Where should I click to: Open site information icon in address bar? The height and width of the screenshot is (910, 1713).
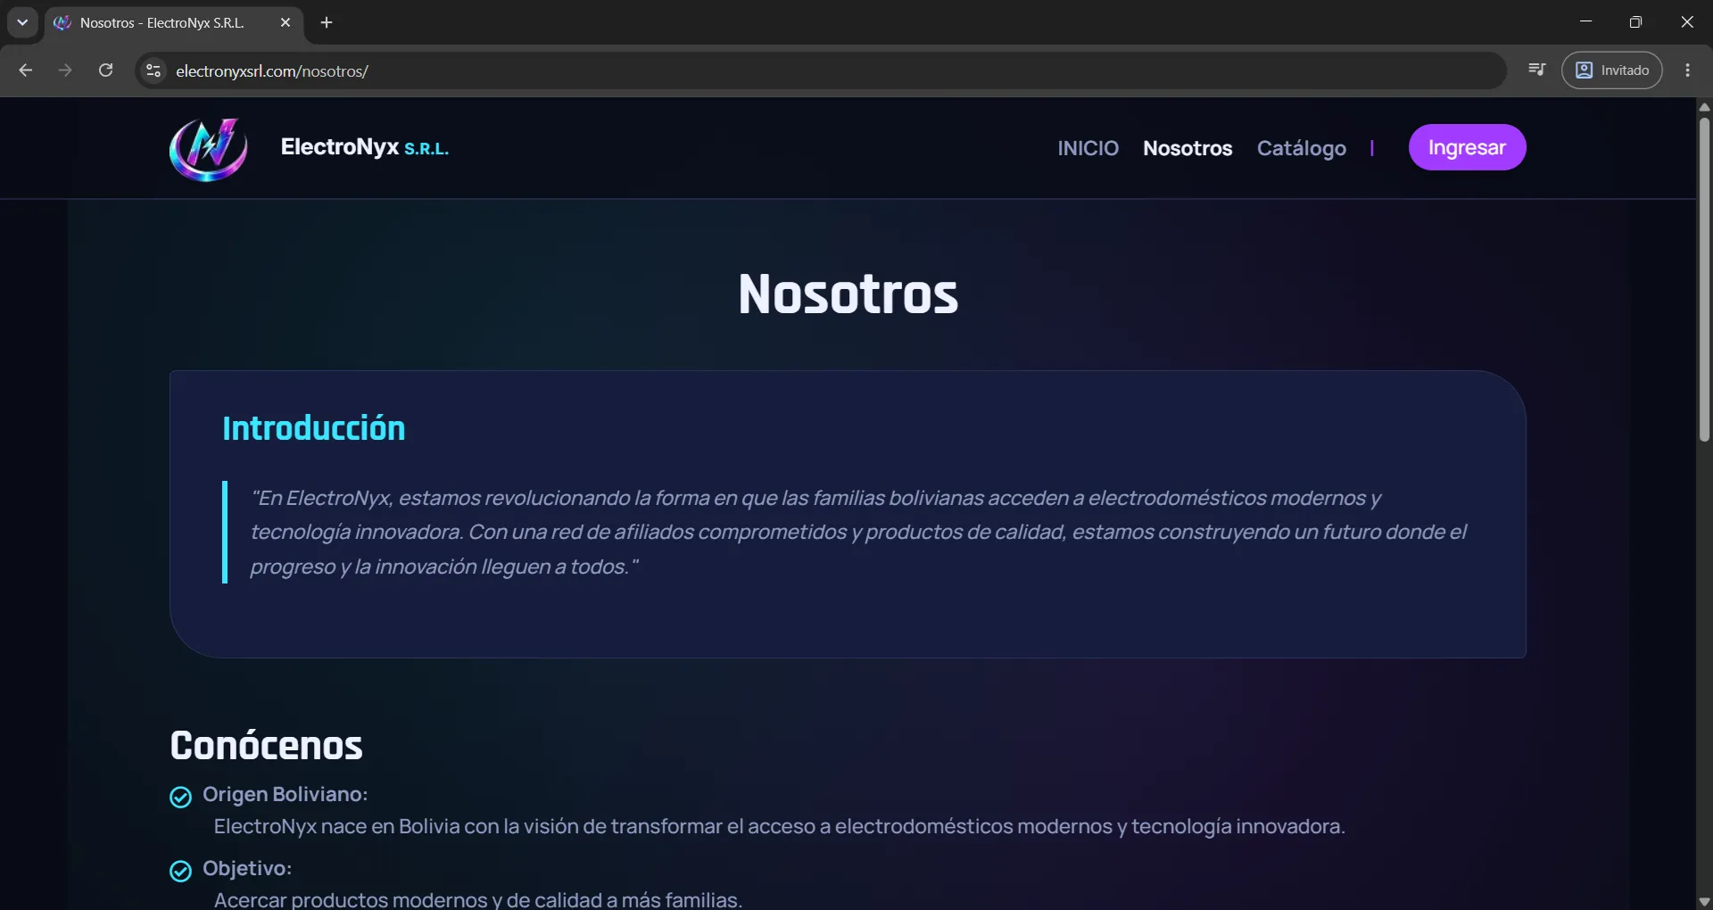pos(153,70)
